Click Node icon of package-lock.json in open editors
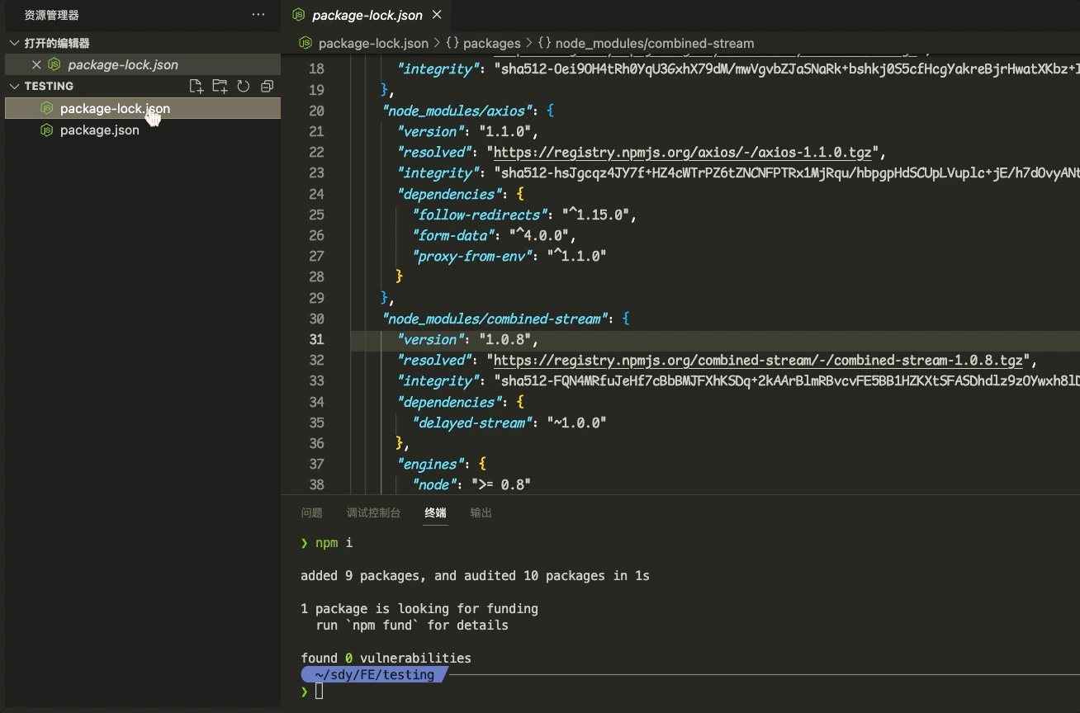 pos(54,64)
